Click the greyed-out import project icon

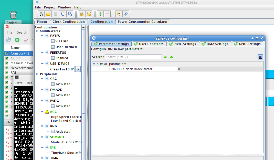(56, 14)
